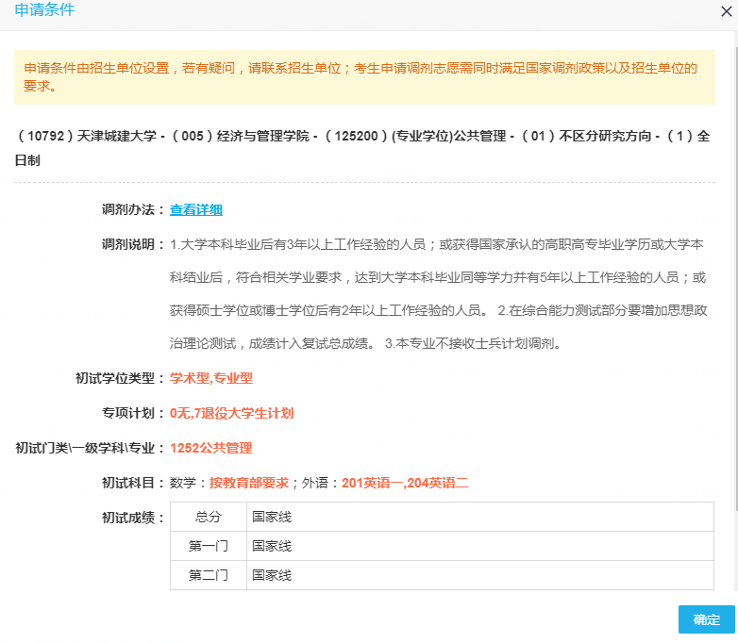Click the 201英语一,204英语二 value

pos(405,483)
